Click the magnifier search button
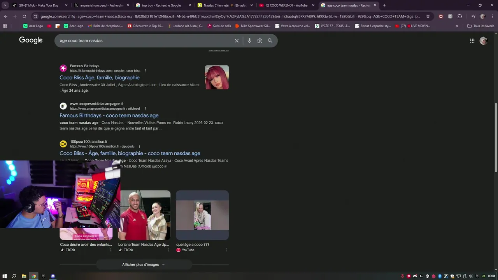 pyautogui.click(x=270, y=40)
